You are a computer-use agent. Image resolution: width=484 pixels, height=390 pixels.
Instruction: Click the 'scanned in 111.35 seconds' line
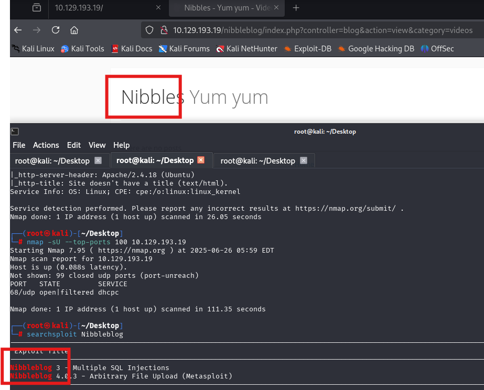[138, 309]
